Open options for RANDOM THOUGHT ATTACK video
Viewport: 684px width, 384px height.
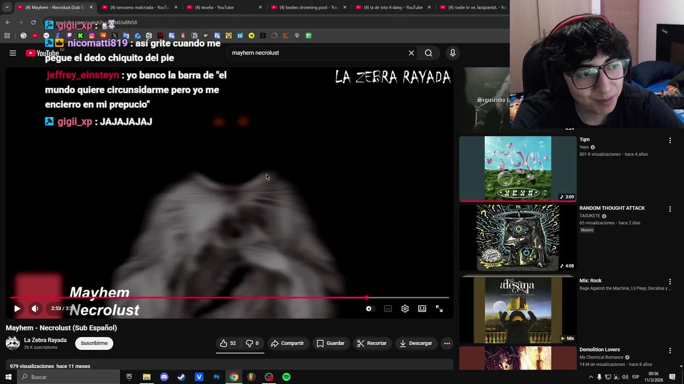point(670,209)
